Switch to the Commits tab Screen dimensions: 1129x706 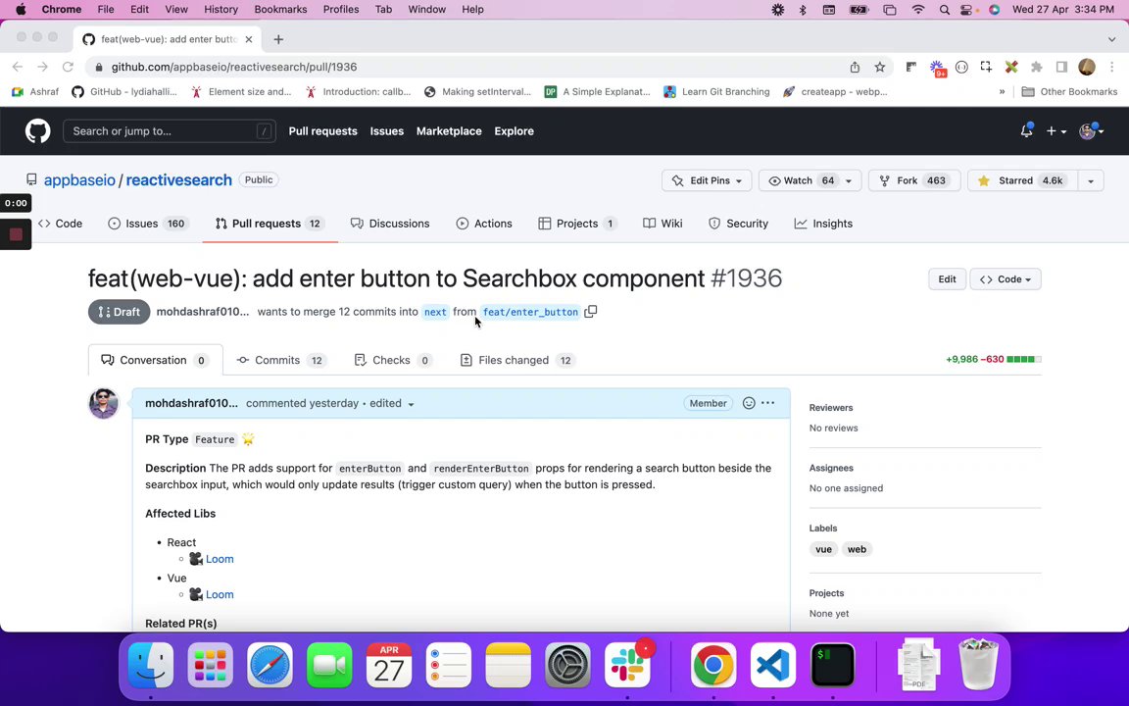(x=281, y=360)
